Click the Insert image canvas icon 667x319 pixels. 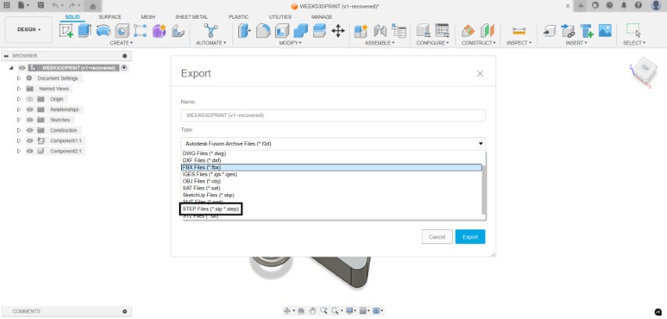tap(605, 30)
